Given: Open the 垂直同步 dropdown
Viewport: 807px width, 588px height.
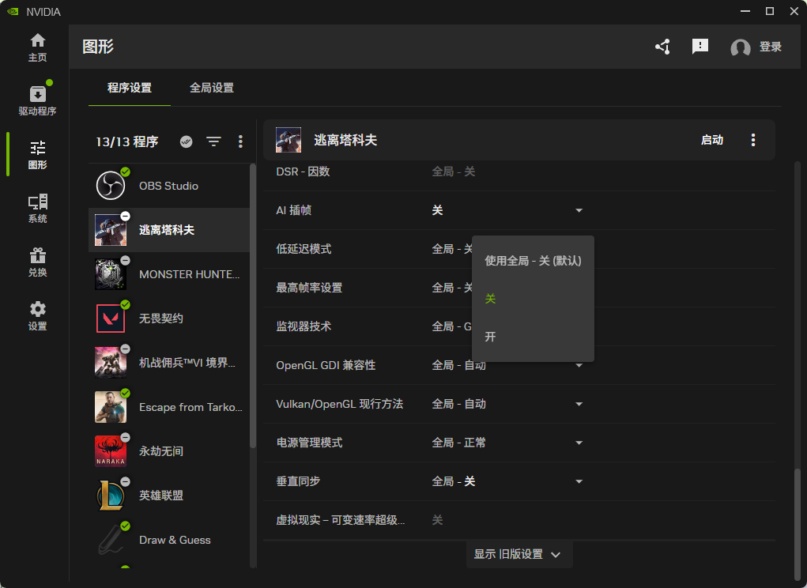Looking at the screenshot, I should (x=579, y=481).
